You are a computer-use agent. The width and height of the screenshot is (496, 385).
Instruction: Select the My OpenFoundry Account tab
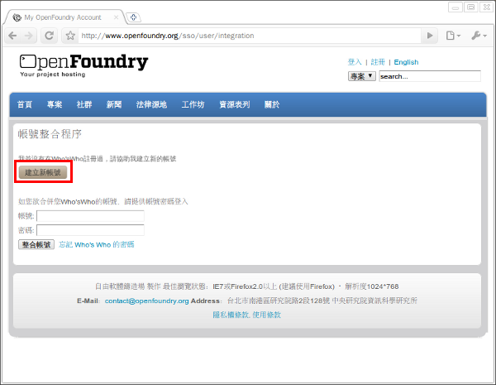tap(63, 17)
